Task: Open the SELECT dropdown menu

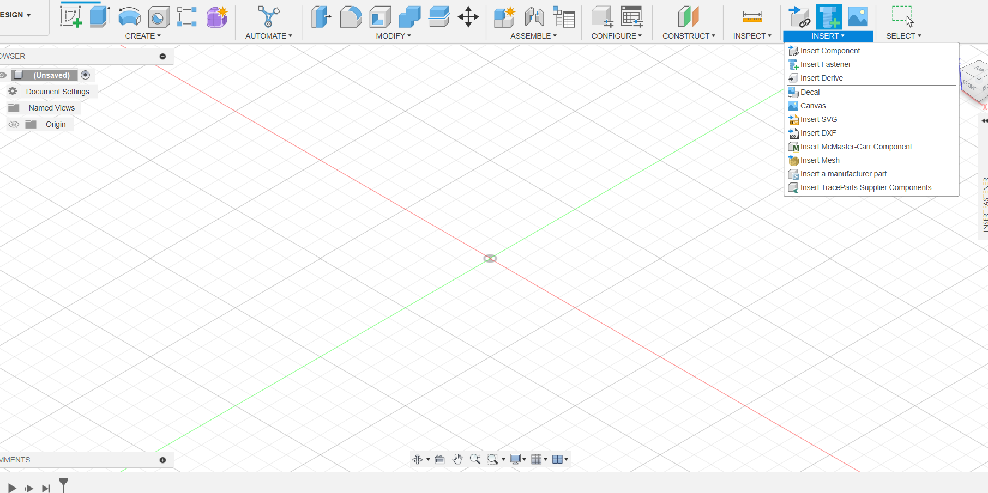Action: pyautogui.click(x=903, y=36)
